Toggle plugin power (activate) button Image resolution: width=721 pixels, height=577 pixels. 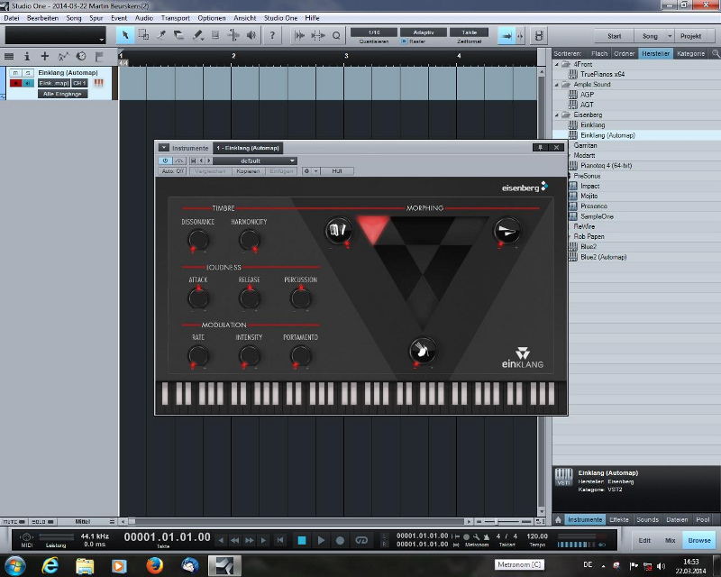coord(165,160)
